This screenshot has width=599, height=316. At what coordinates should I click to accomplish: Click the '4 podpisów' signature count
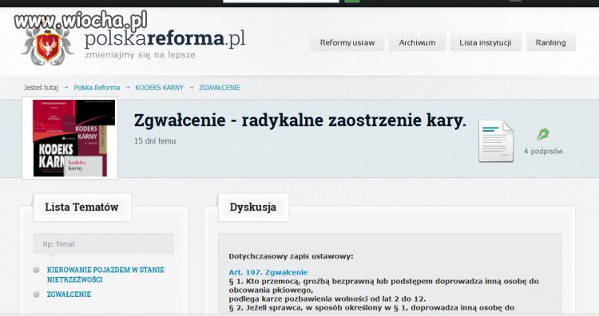[543, 151]
